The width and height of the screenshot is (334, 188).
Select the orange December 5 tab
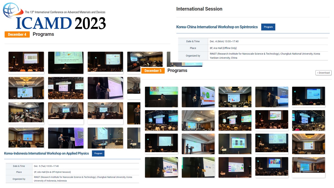(153, 71)
